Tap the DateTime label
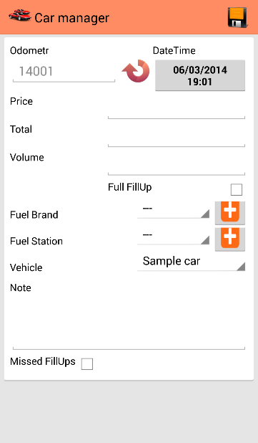Screen dimensions: 258x443 [174, 51]
